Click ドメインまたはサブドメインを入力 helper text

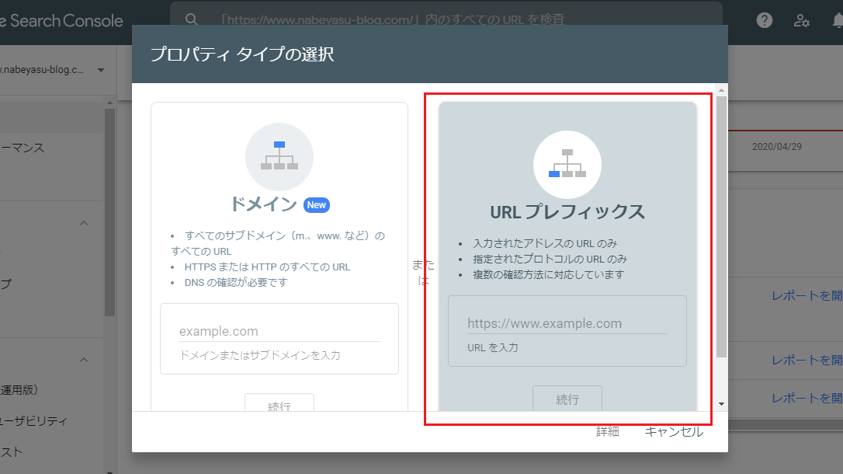coord(260,355)
